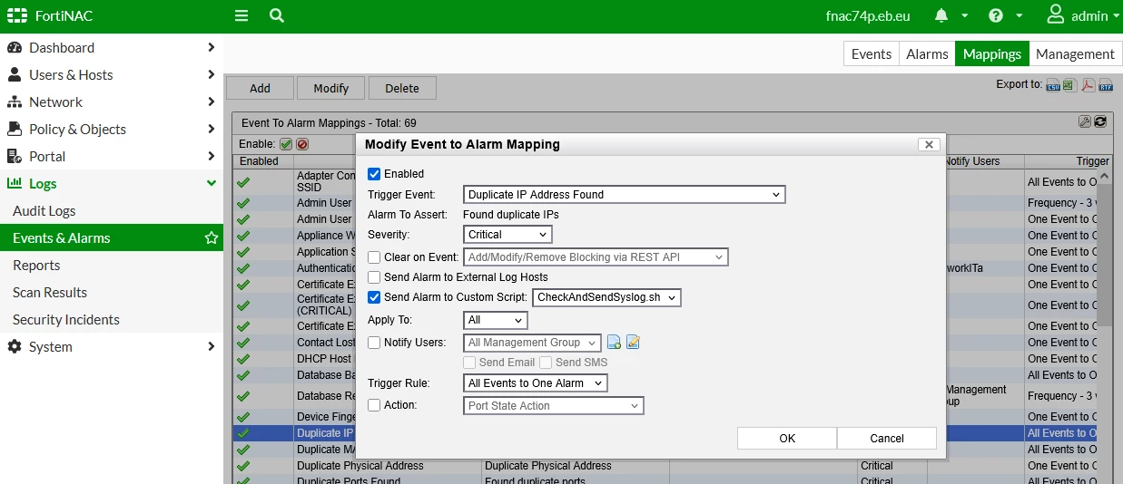
Task: Click the green Enable checkmark icon
Action: pos(286,144)
